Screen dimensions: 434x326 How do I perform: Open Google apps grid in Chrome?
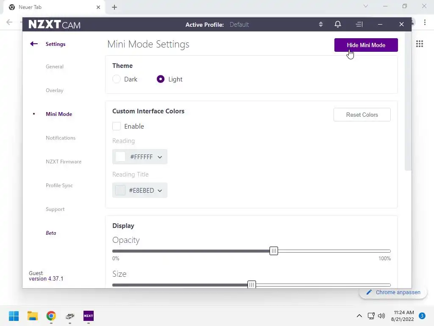[x=419, y=44]
